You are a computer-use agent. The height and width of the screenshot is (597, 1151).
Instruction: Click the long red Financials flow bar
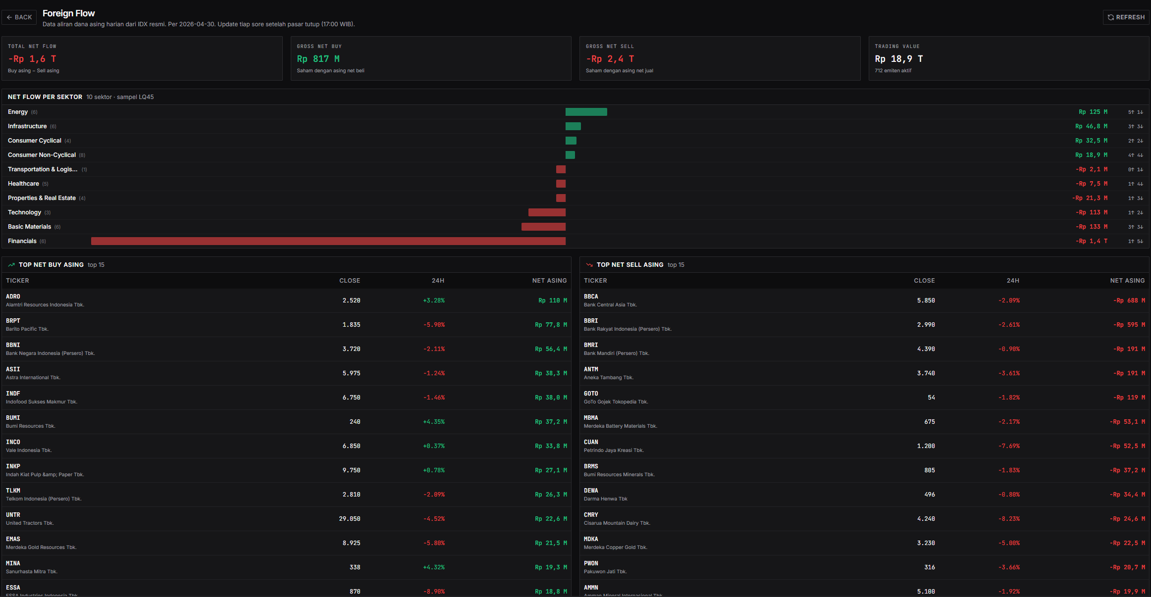point(328,241)
